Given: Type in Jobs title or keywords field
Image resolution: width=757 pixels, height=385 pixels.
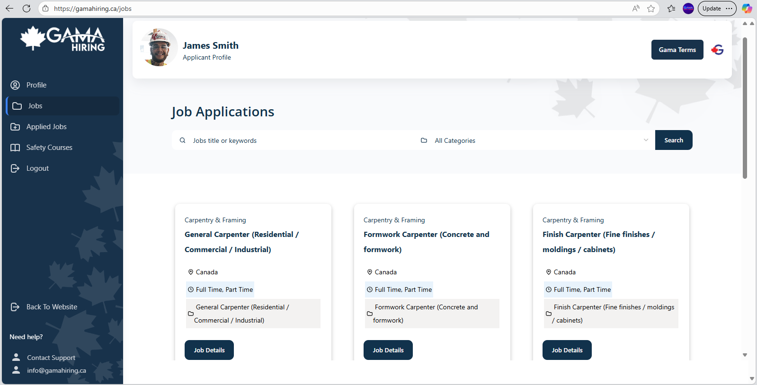Looking at the screenshot, I should point(298,140).
